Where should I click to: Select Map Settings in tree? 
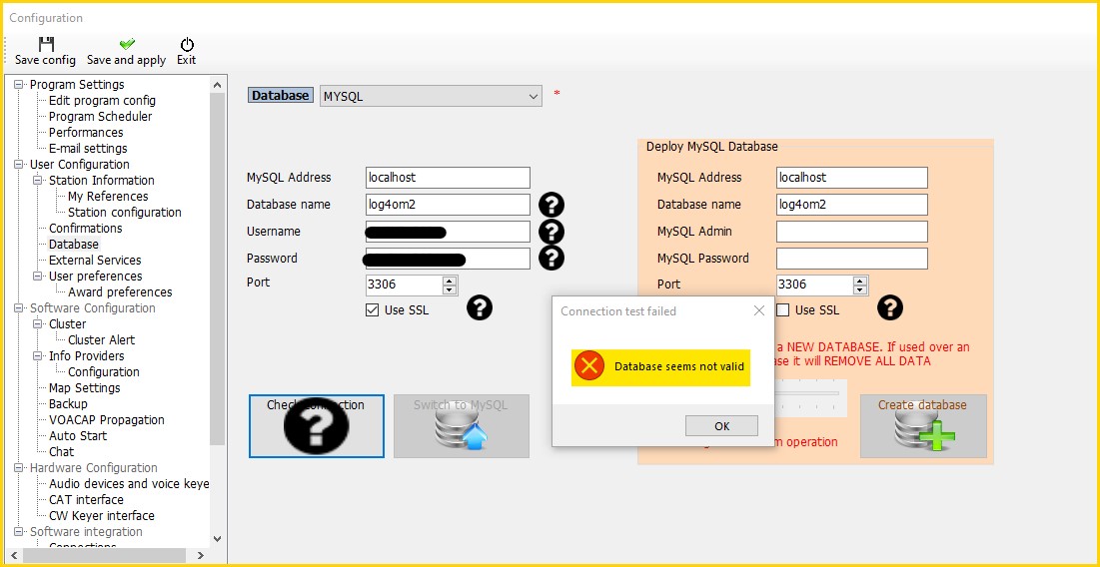click(x=84, y=388)
